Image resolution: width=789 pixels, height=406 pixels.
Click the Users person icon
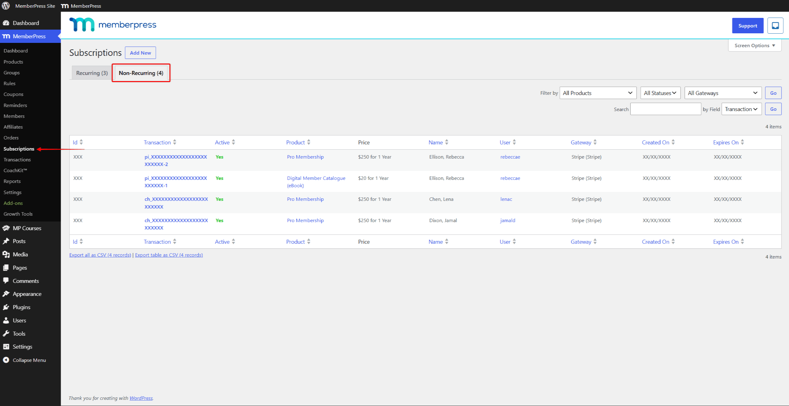6,321
